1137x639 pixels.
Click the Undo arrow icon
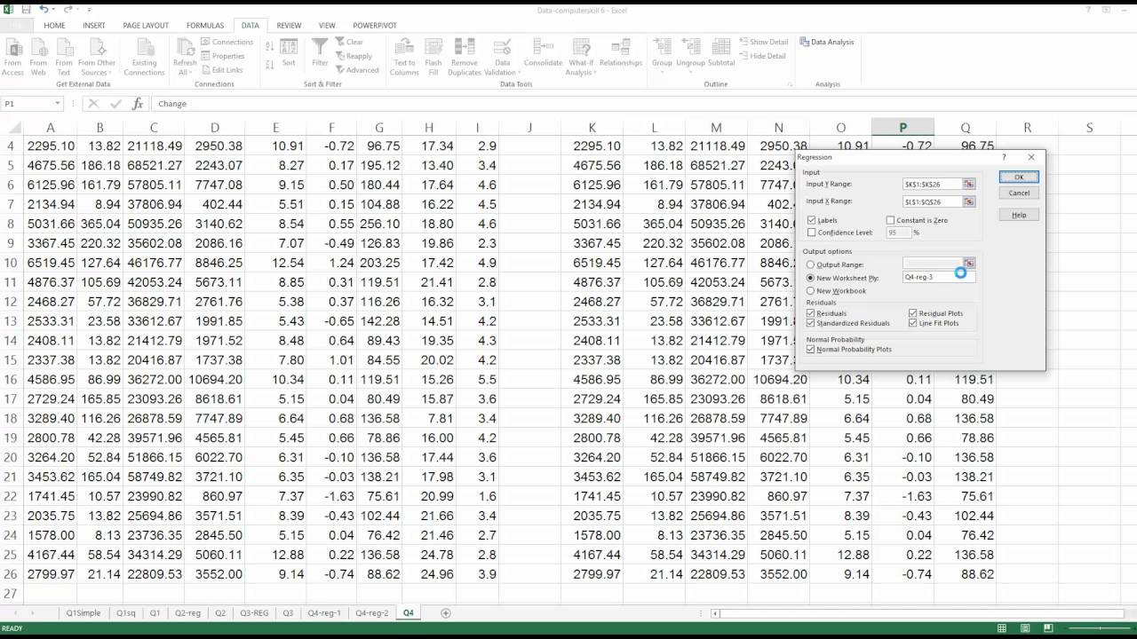pos(44,9)
